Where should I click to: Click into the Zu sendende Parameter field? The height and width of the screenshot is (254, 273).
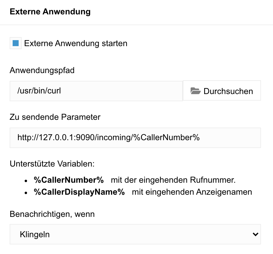[135, 138]
